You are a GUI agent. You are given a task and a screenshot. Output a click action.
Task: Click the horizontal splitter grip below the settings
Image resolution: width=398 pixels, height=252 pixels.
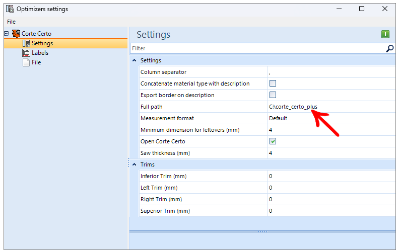pos(262,232)
